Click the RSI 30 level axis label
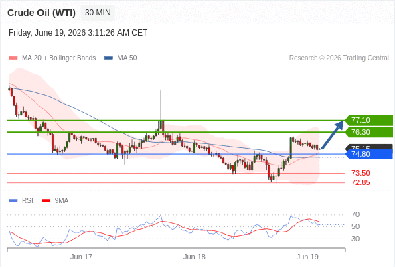The height and width of the screenshot is (268, 395). coord(355,239)
